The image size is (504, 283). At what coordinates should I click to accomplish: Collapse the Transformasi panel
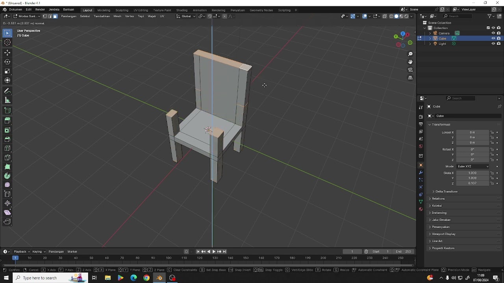coord(441,125)
